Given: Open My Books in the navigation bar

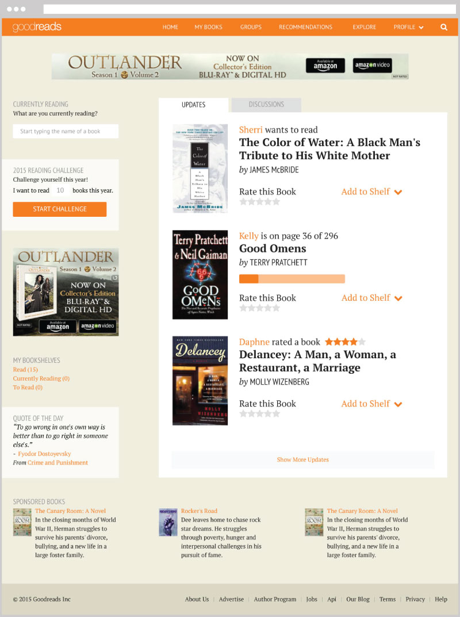Looking at the screenshot, I should (x=209, y=27).
